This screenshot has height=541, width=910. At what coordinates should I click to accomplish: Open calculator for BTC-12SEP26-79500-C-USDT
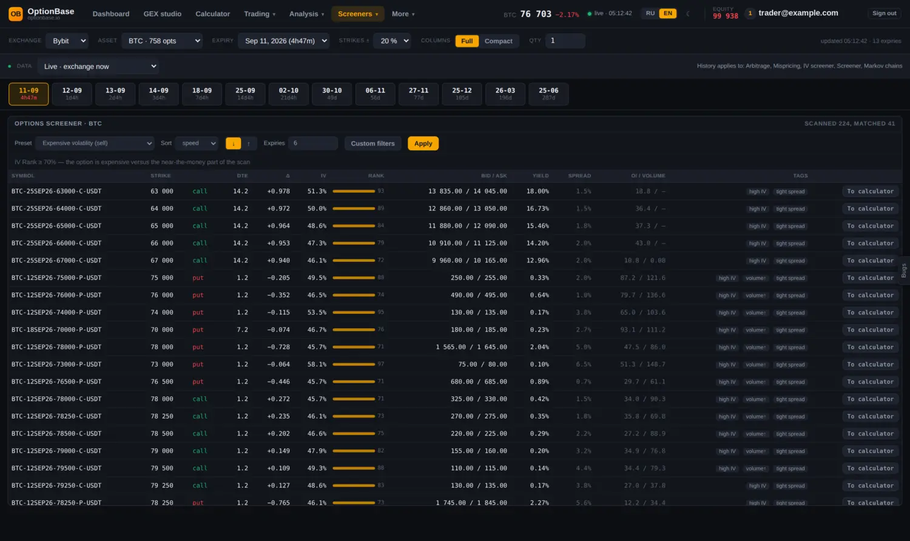(871, 468)
